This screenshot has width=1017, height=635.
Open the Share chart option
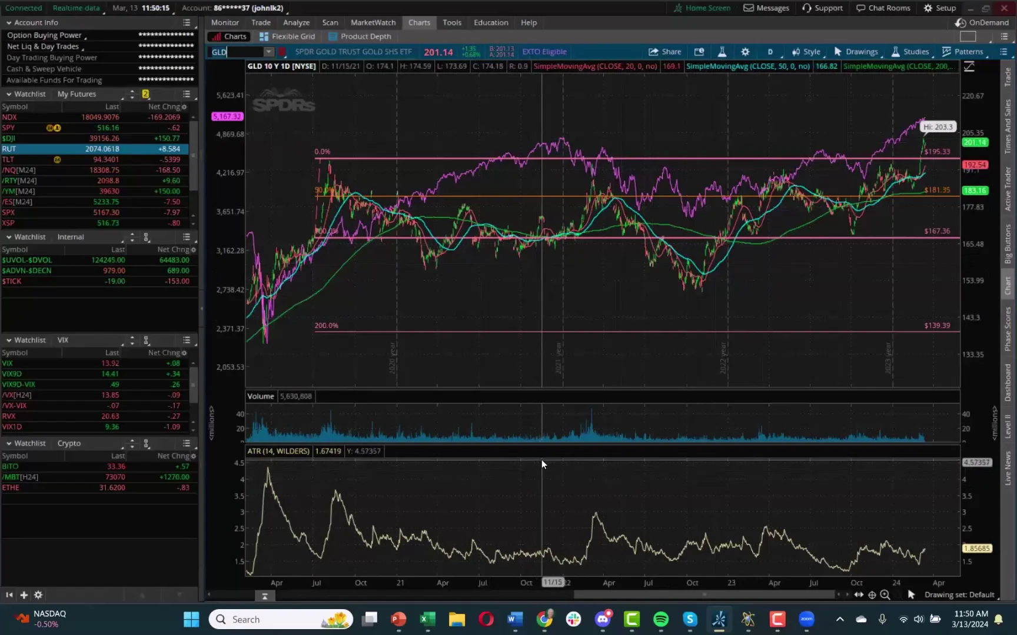click(664, 52)
